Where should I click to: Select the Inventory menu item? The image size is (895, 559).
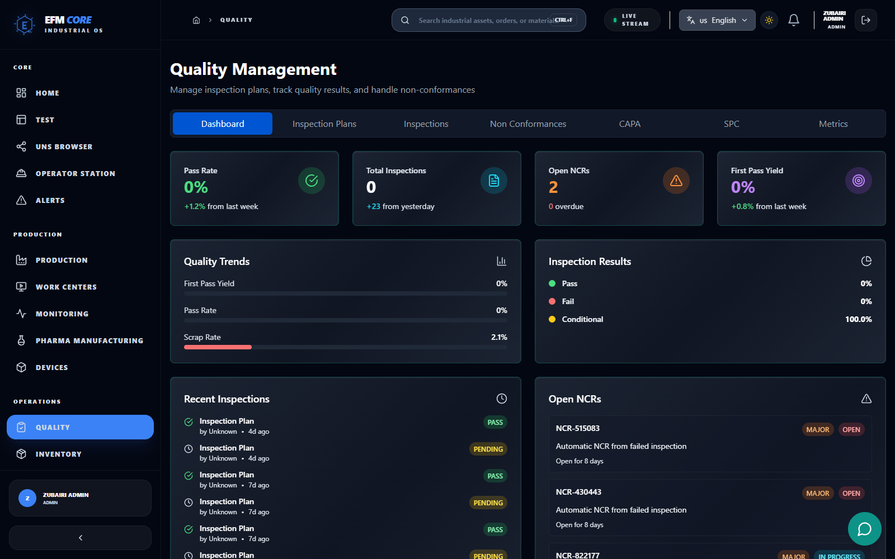pyautogui.click(x=58, y=454)
